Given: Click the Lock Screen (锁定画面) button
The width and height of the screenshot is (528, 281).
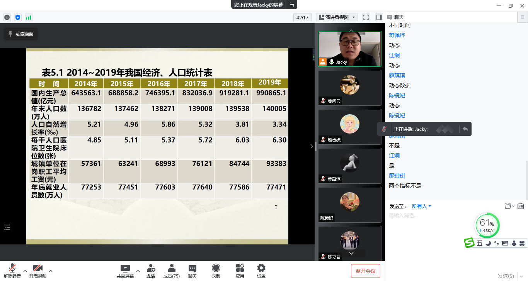Looking at the screenshot, I should pos(21,34).
